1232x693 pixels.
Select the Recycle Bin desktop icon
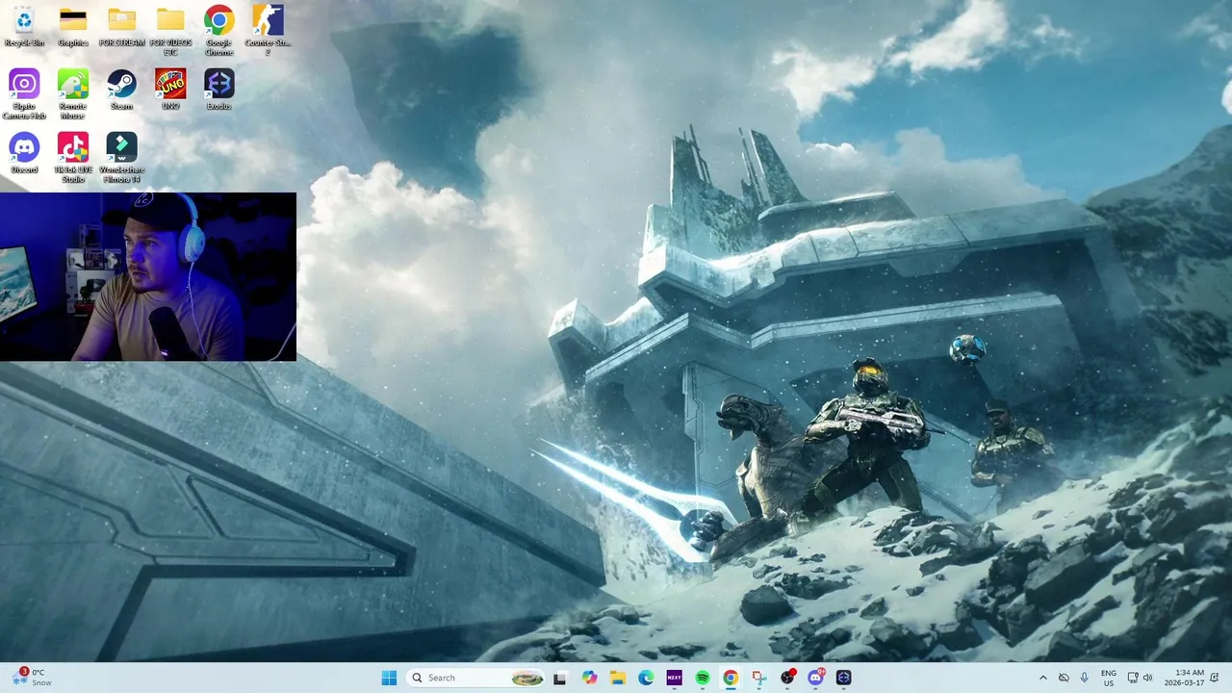(24, 26)
